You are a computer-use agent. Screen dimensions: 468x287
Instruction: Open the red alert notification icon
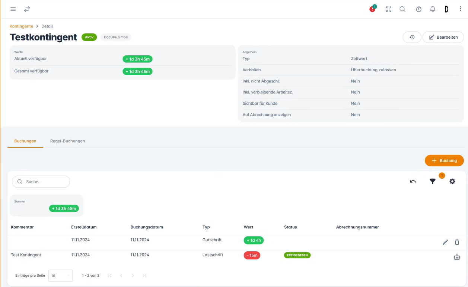point(372,9)
